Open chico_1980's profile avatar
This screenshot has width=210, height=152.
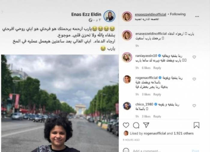(127, 106)
